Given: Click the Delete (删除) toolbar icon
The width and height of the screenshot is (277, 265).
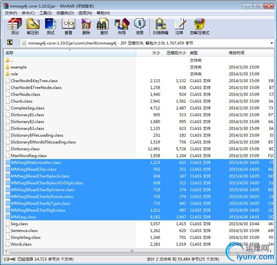Looking at the screenshot, I should coord(86,26).
